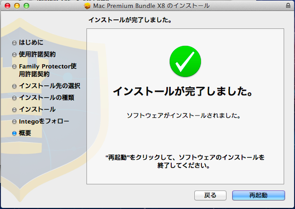The image size is (295, 209).
Task: Click the blue bullet beside 概要
Action: (14, 133)
